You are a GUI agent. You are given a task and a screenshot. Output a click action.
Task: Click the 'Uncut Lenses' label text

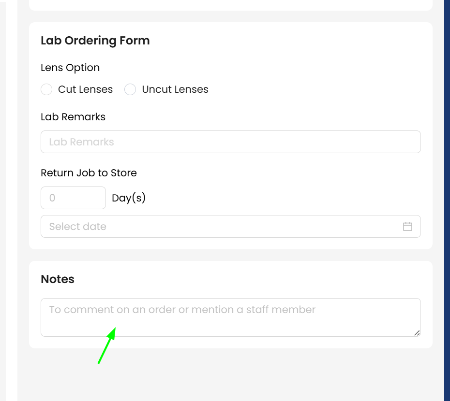coord(175,89)
